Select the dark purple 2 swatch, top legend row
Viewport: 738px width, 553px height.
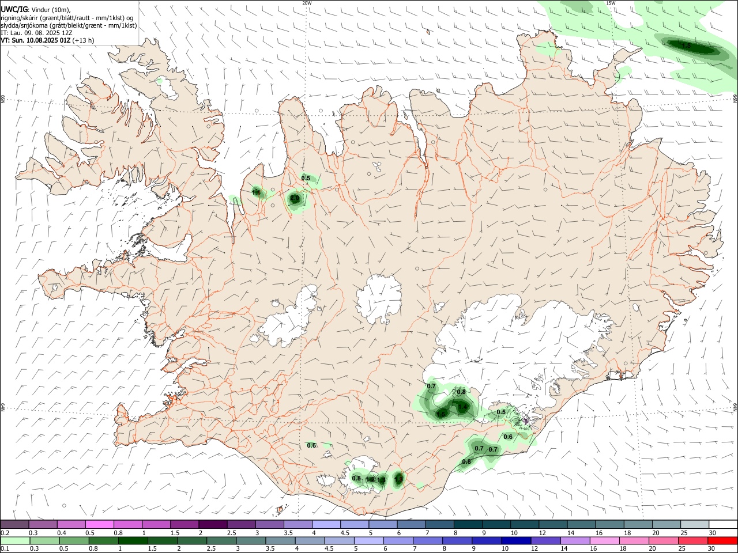pyautogui.click(x=212, y=525)
